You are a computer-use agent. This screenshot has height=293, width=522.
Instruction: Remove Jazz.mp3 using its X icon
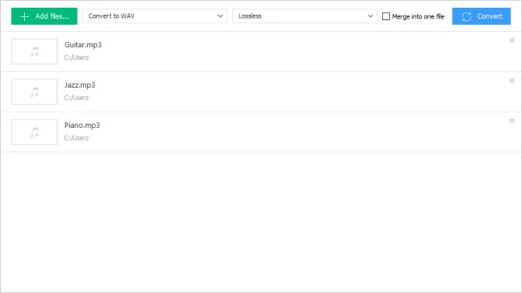(512, 81)
